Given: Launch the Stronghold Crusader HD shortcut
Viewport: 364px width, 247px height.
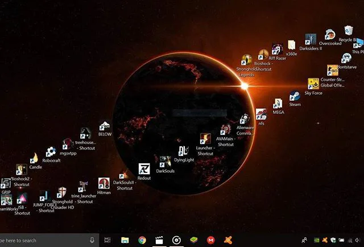Looking at the screenshot, I should 62,192.
